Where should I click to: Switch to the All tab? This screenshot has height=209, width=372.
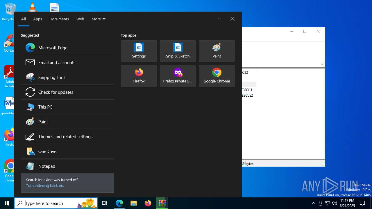click(x=24, y=19)
